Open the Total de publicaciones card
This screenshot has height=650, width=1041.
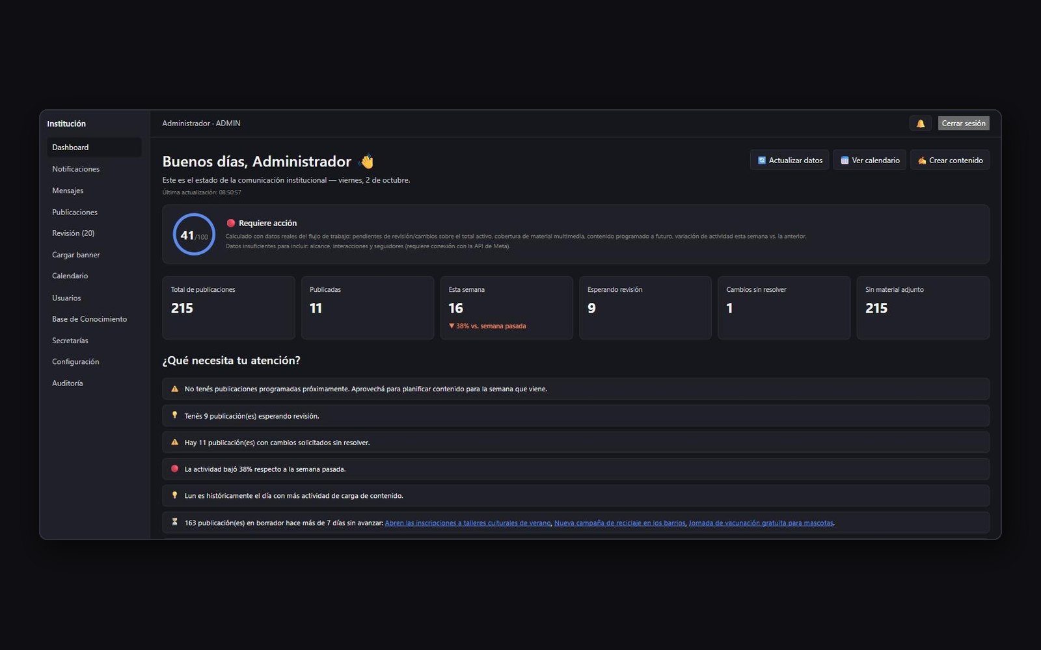coord(228,308)
